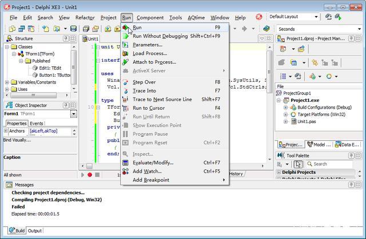The height and width of the screenshot is (239, 366).
Task: Click the macro play icon below editor
Action: tap(82, 174)
